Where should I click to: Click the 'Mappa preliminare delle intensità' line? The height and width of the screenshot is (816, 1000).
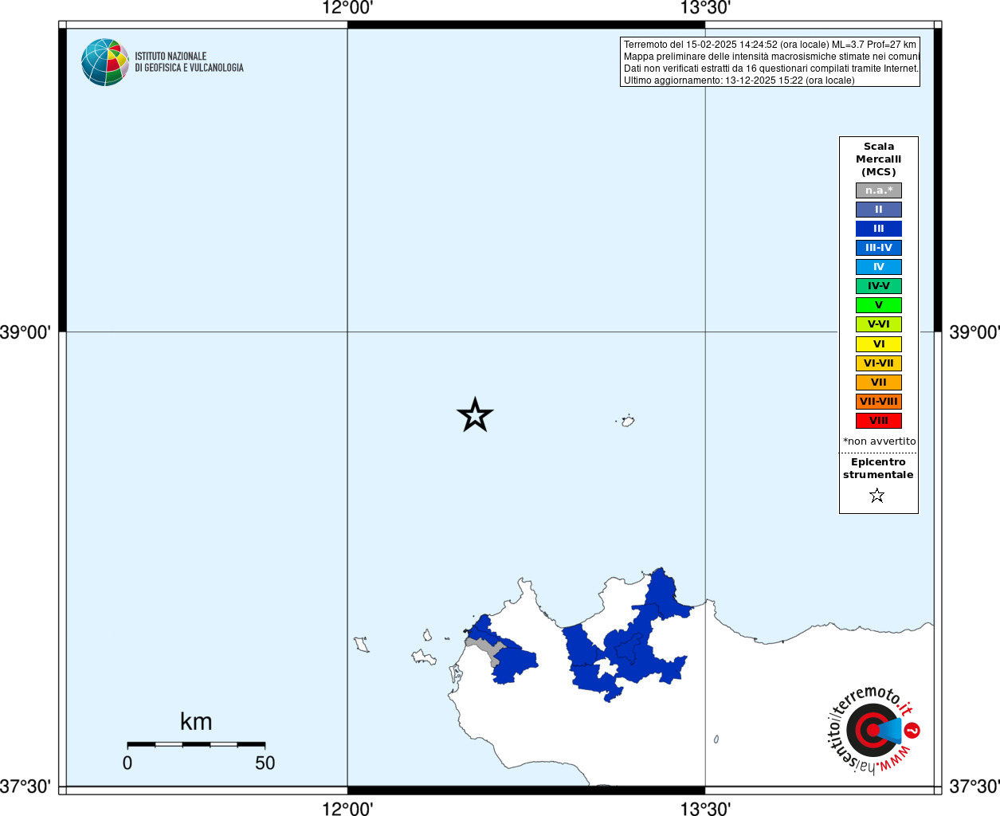pyautogui.click(x=771, y=57)
